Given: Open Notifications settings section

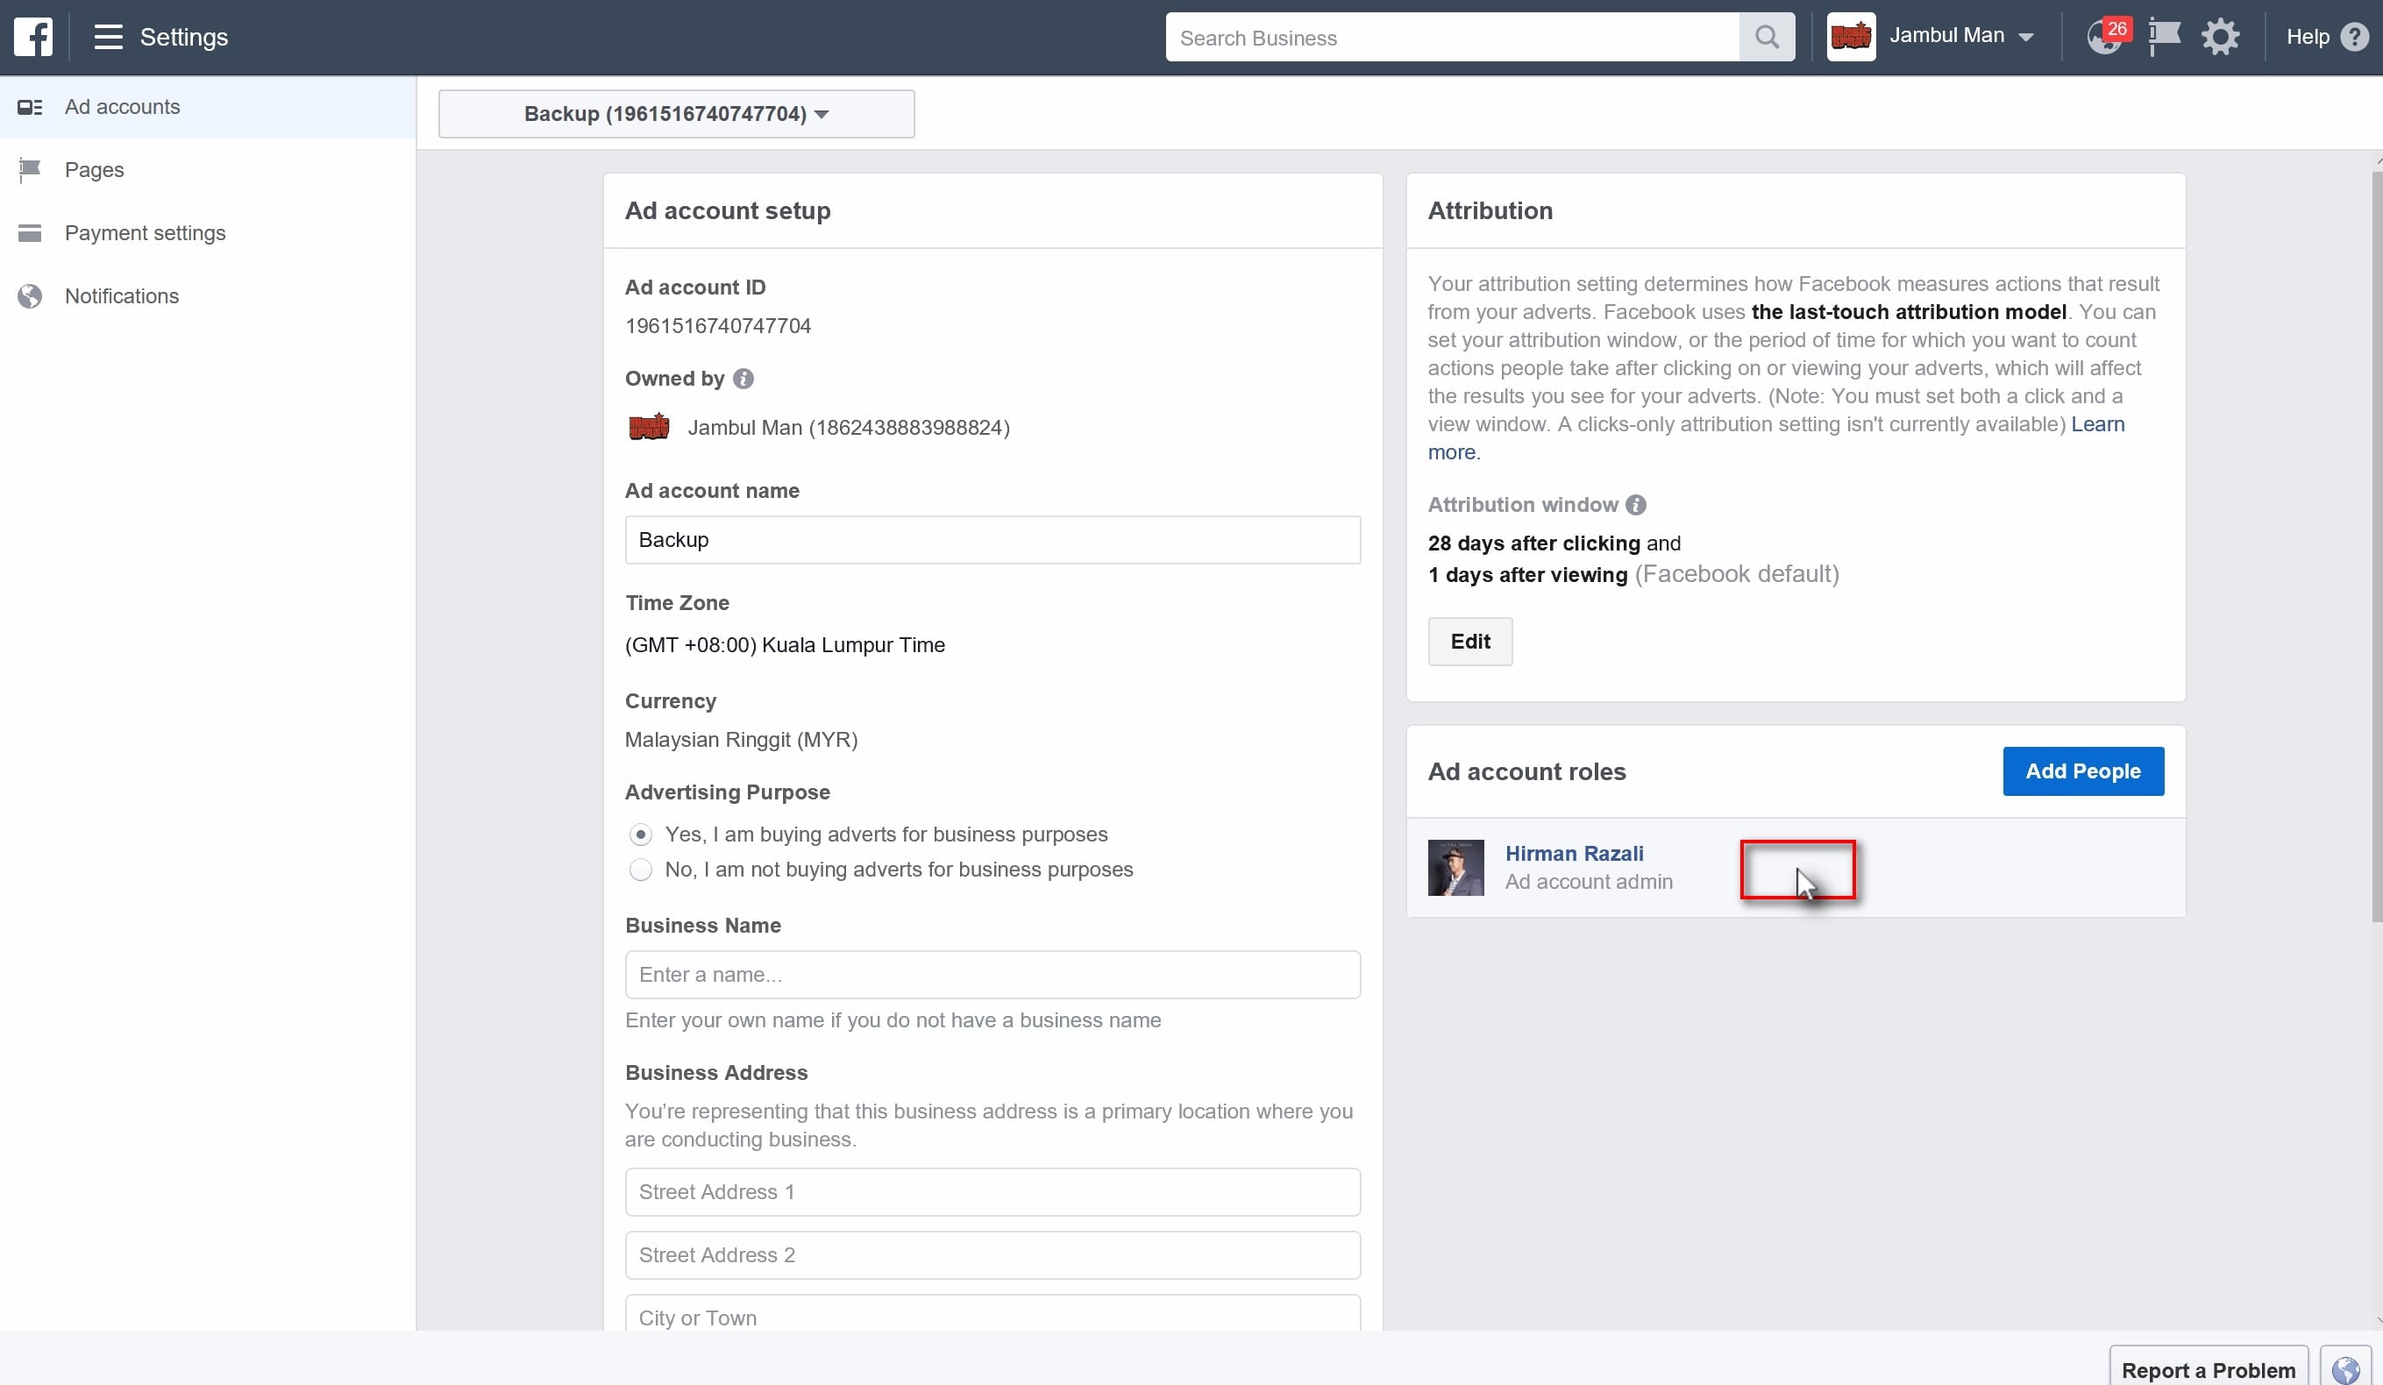Looking at the screenshot, I should click(208, 296).
